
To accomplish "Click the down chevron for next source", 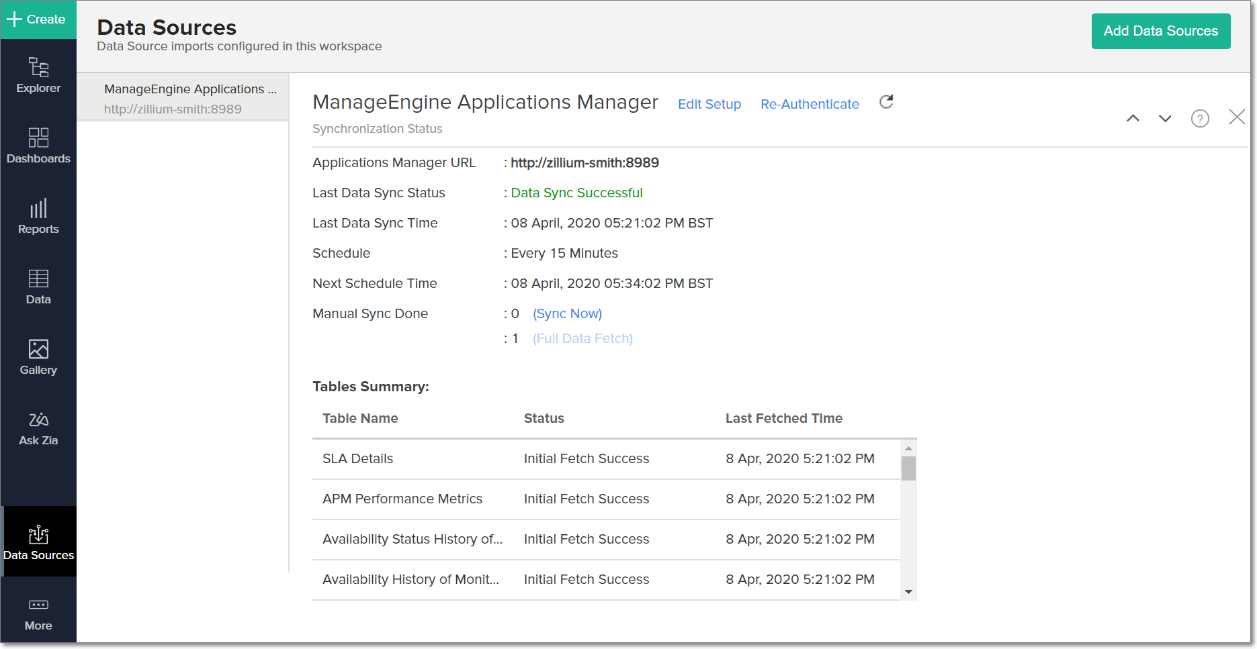I will (x=1165, y=119).
